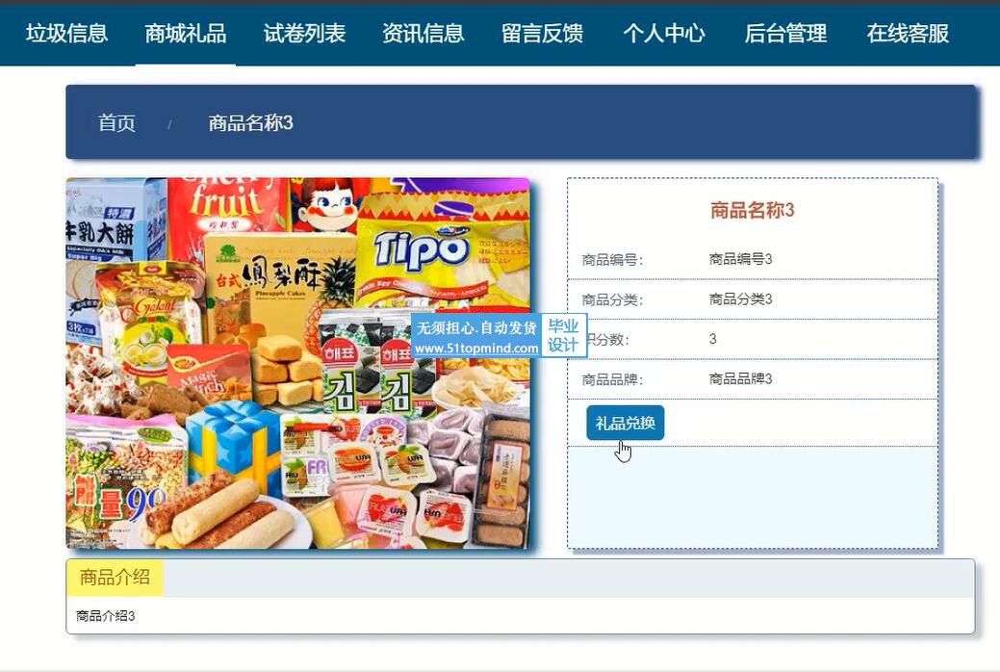Click the 礼品兑换 button
Screen dimensions: 1000x672
(625, 423)
